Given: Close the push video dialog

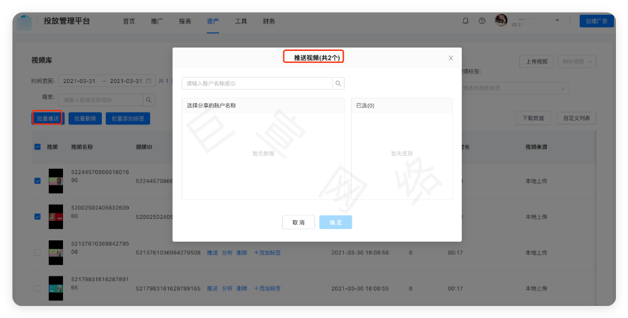Looking at the screenshot, I should point(450,58).
